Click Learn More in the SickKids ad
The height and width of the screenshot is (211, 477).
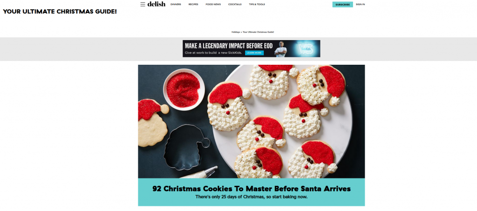pos(254,53)
